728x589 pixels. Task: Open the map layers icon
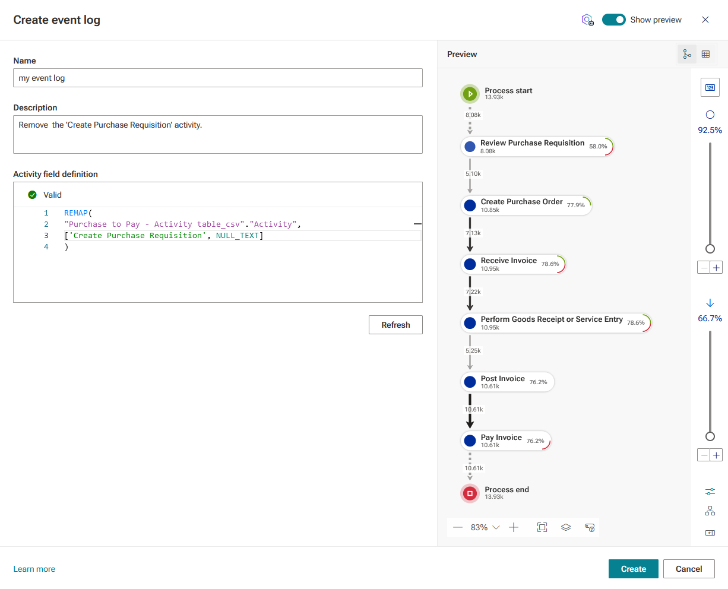566,527
